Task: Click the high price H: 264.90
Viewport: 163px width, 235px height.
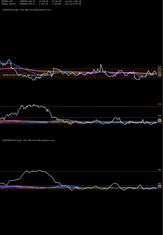Action: click(x=57, y=1)
